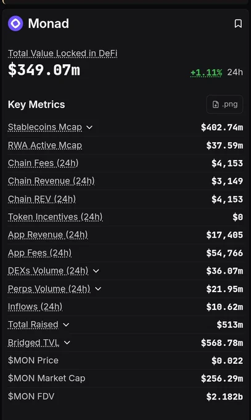Click the Inflows (24h) label
The height and width of the screenshot is (420, 251).
pos(35,307)
